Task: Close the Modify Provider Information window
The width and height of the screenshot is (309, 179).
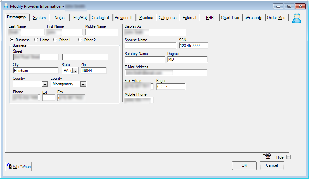Action: [x=300, y=6]
